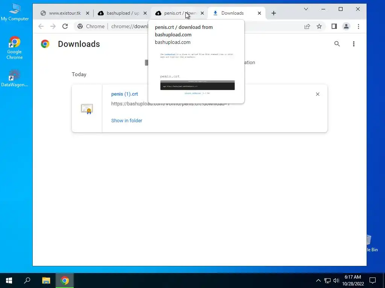Go back to previous page
The height and width of the screenshot is (288, 385).
[41, 27]
